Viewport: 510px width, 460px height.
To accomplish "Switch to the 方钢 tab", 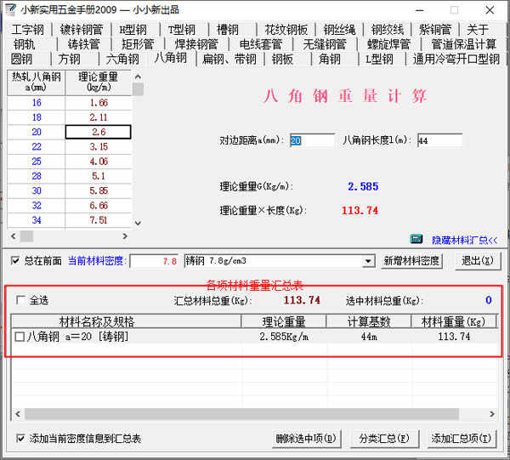I will (70, 60).
